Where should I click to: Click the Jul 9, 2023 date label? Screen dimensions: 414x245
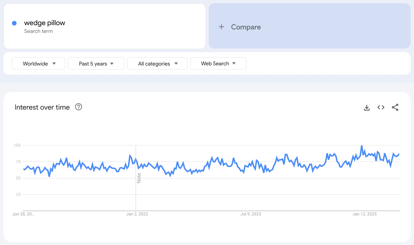[x=251, y=214]
